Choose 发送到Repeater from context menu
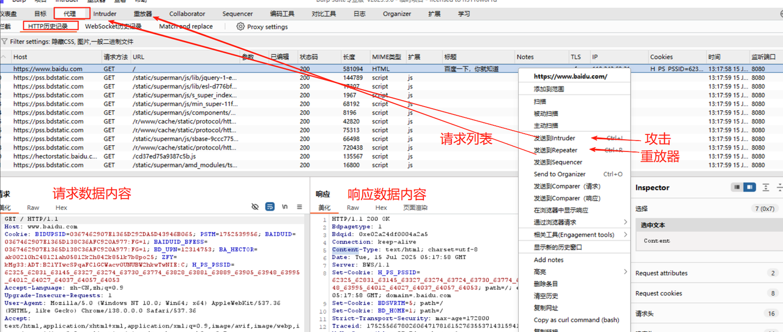The width and height of the screenshot is (783, 332). pyautogui.click(x=555, y=150)
